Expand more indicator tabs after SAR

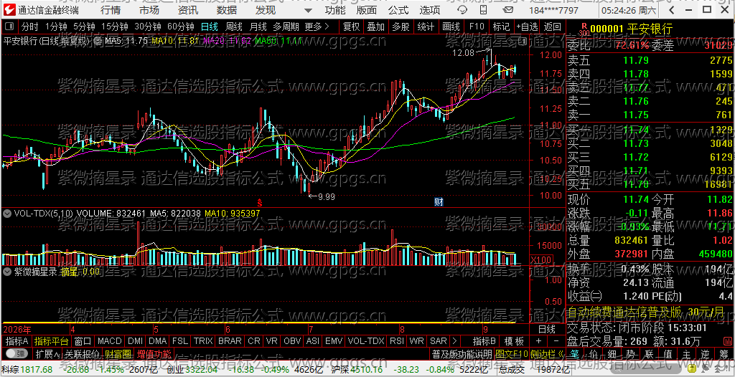454,340
